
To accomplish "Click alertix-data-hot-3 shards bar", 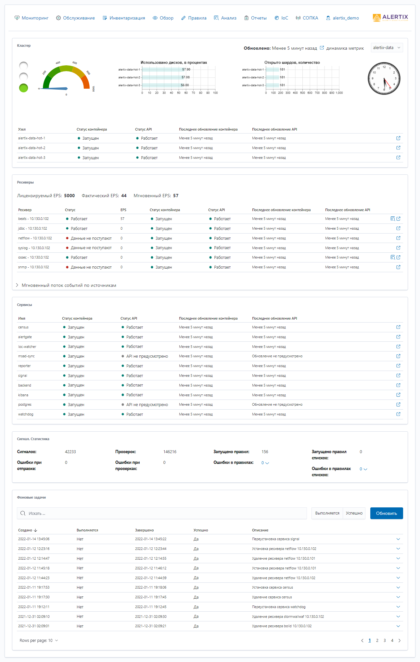I will (x=273, y=85).
